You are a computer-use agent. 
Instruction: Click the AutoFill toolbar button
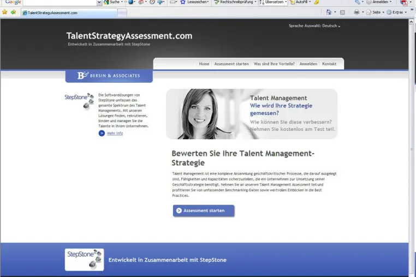(299, 2)
